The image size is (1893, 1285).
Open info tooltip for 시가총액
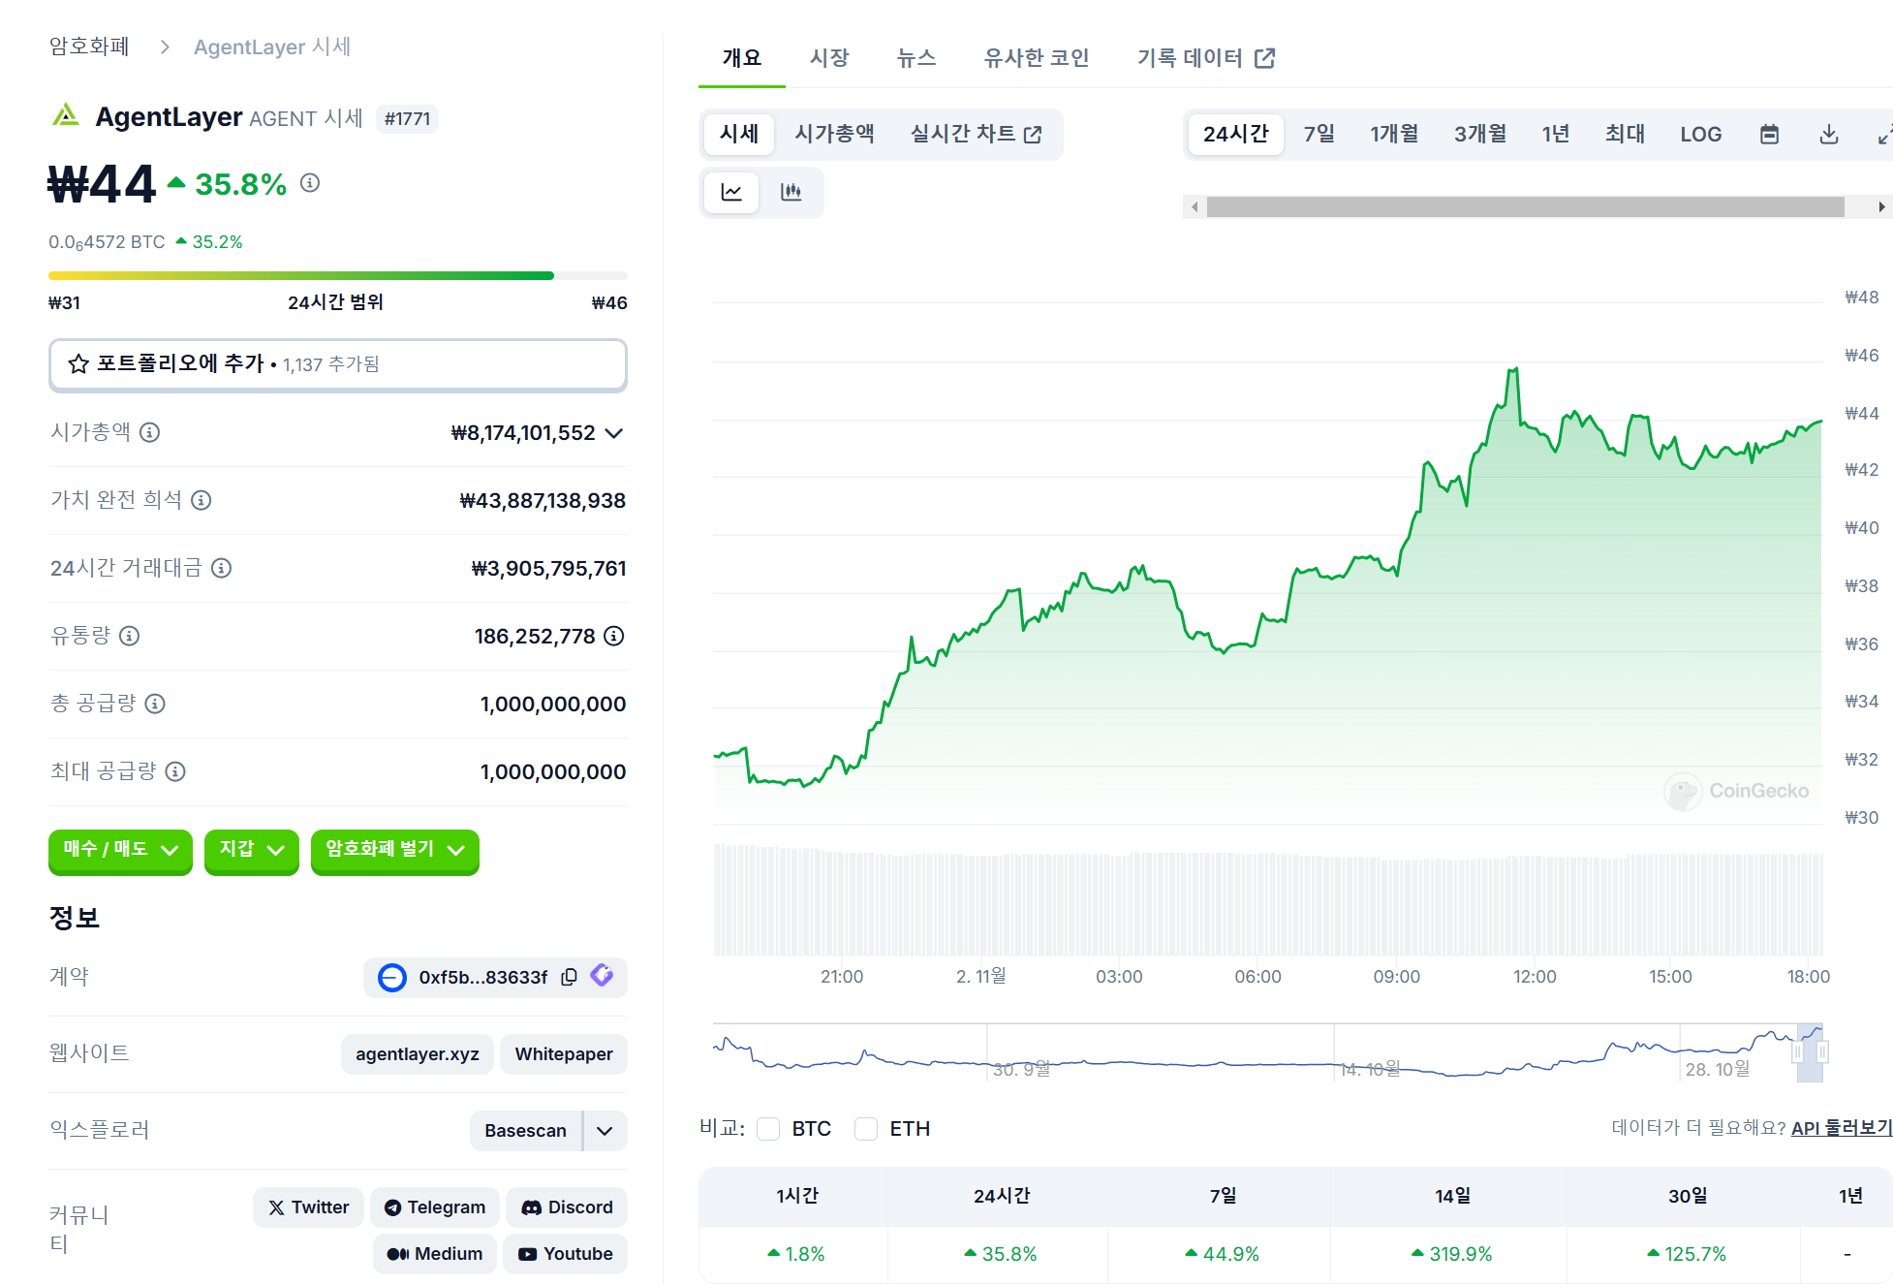click(149, 432)
